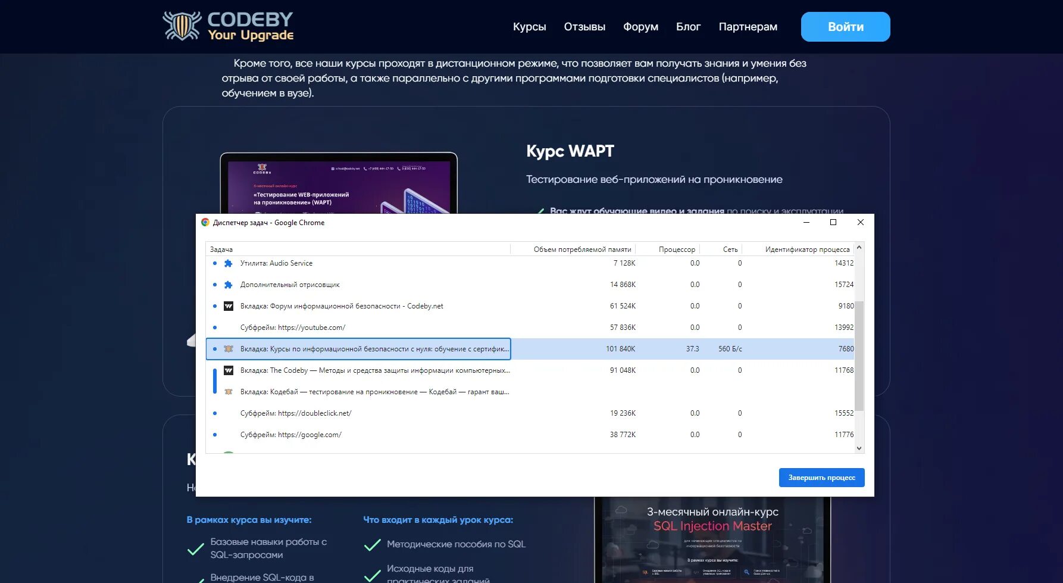Viewport: 1063px width, 583px height.
Task: Click the Chrome icon in the task manager title bar
Action: point(205,222)
